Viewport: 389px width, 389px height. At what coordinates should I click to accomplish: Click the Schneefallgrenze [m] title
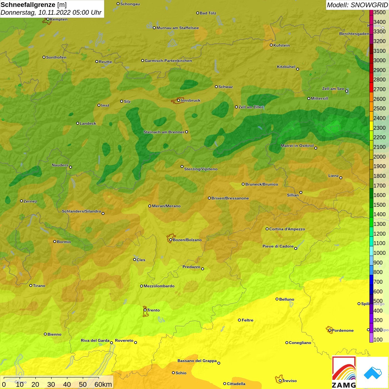(x=34, y=5)
